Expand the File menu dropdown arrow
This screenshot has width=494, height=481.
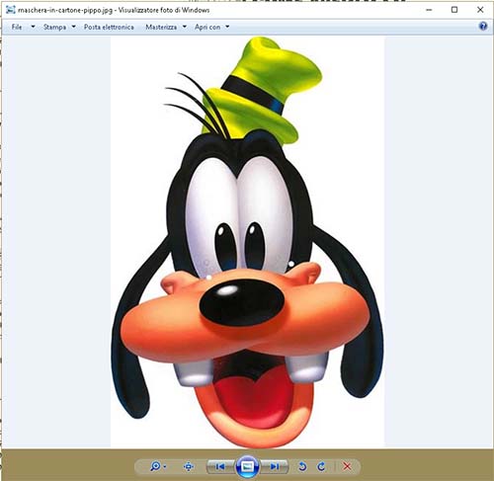33,27
